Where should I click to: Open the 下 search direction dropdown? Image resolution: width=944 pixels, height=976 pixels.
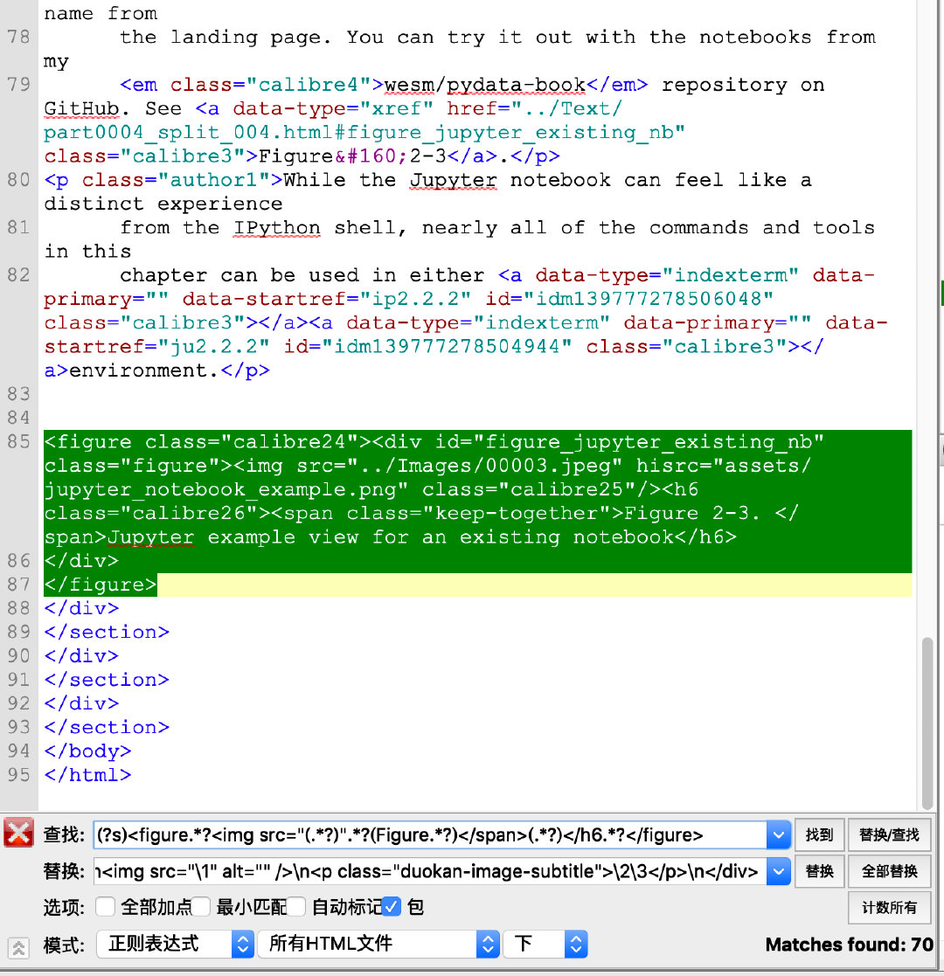[545, 945]
